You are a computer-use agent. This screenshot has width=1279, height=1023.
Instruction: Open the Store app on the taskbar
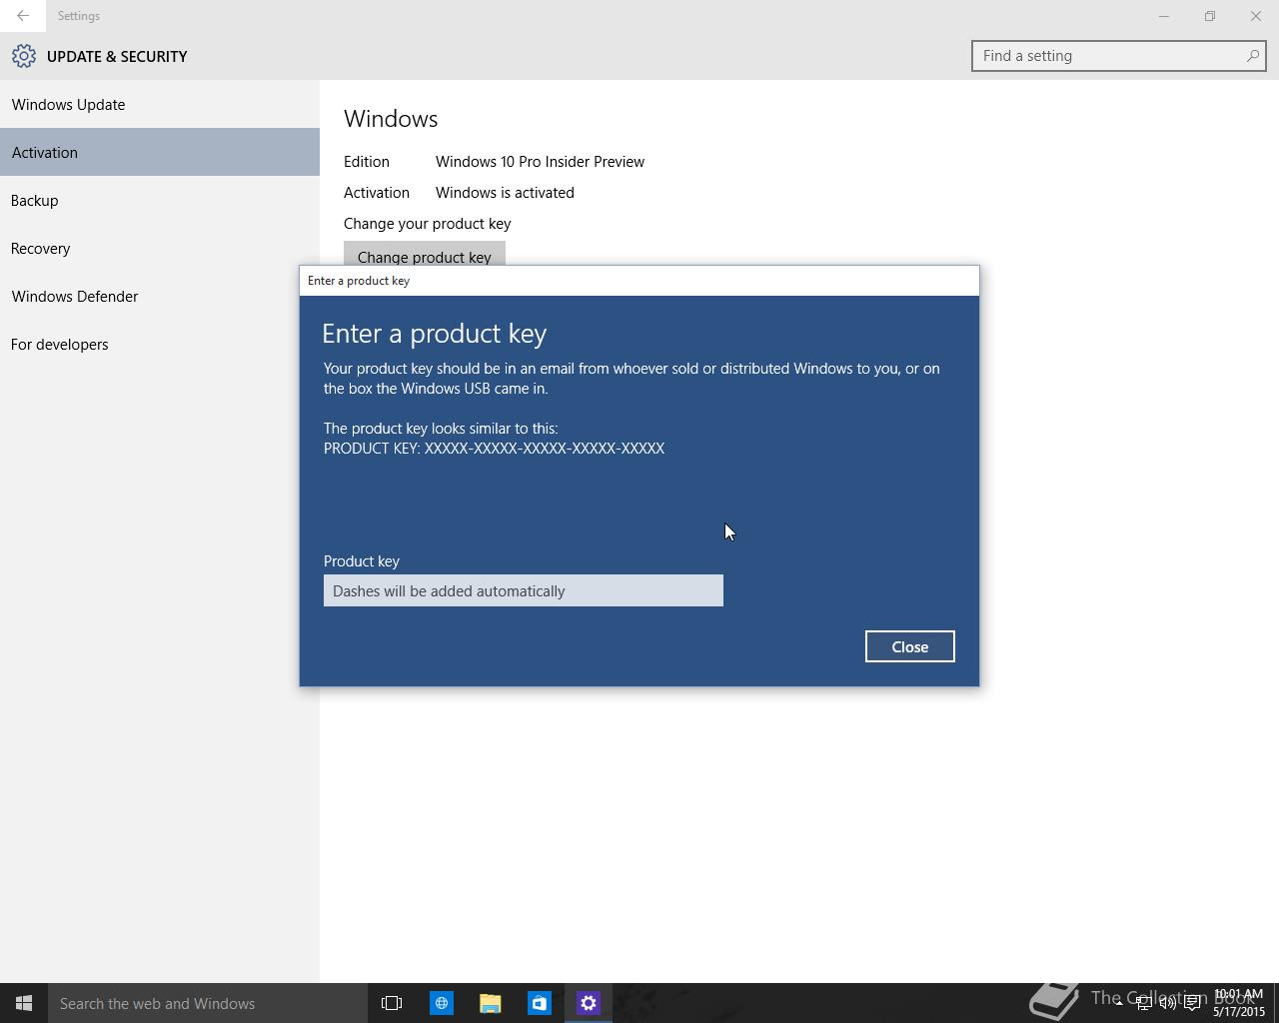(539, 1003)
